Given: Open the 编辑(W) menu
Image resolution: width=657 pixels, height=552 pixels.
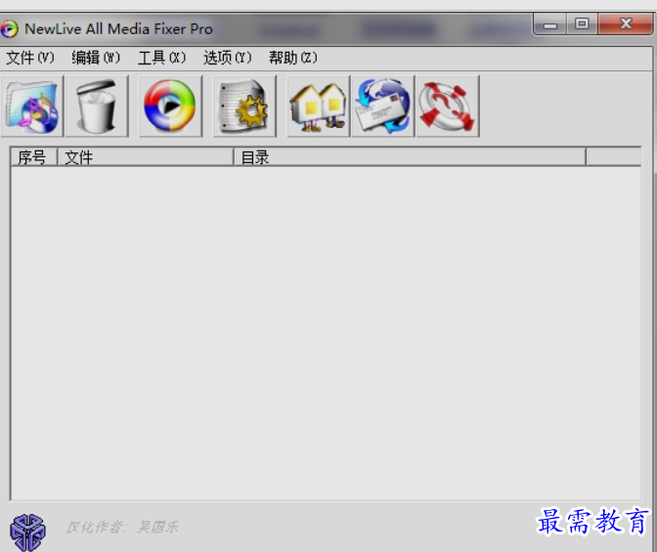Looking at the screenshot, I should pos(96,58).
